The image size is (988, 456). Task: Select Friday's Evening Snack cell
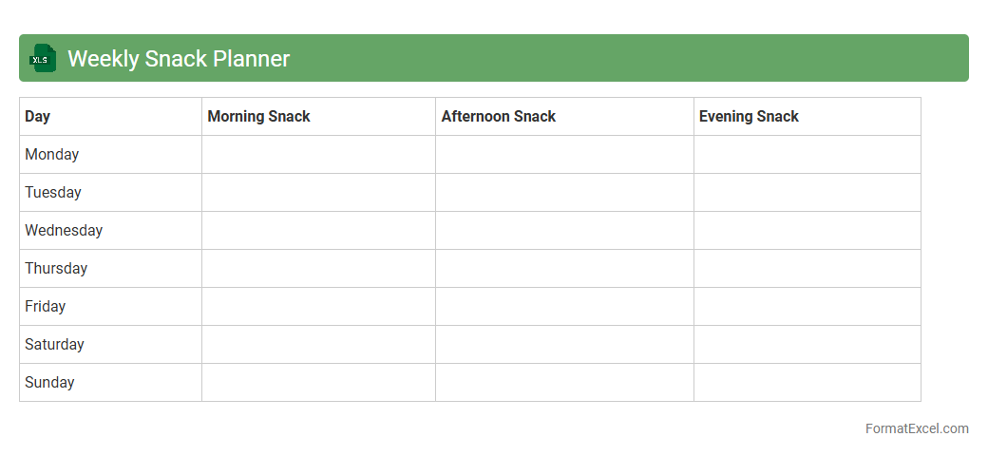pos(807,307)
